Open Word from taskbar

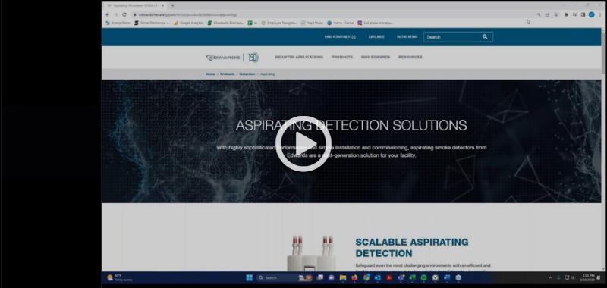447,277
